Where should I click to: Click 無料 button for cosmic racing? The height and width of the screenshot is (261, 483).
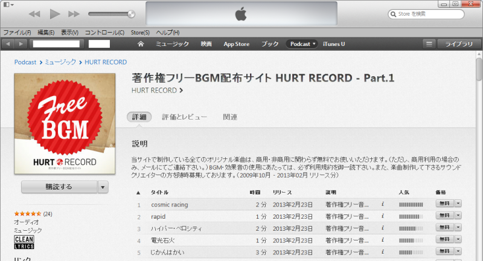click(445, 204)
